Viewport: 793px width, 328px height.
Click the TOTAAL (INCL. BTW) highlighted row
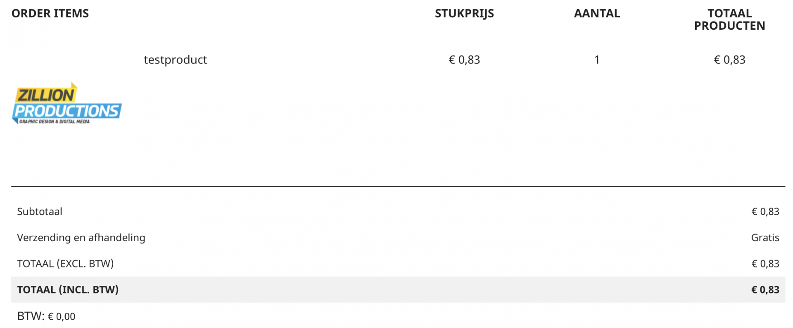pyautogui.click(x=398, y=290)
